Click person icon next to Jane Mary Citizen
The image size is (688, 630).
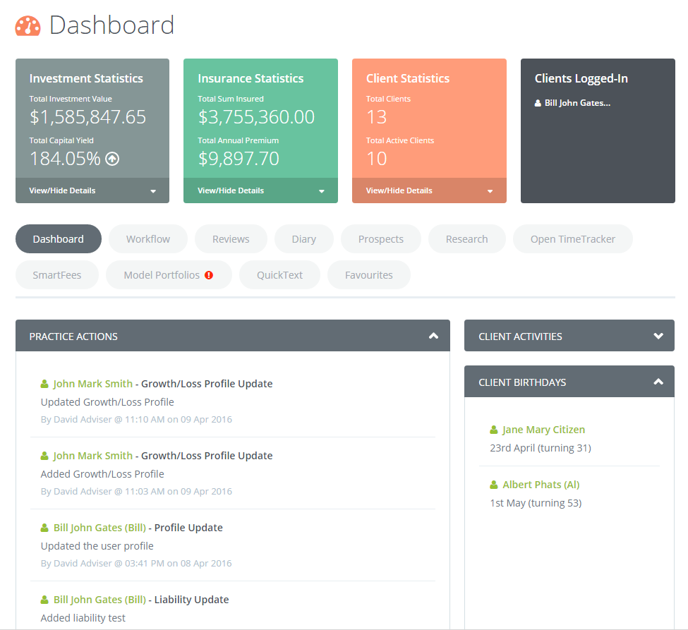[x=494, y=430]
